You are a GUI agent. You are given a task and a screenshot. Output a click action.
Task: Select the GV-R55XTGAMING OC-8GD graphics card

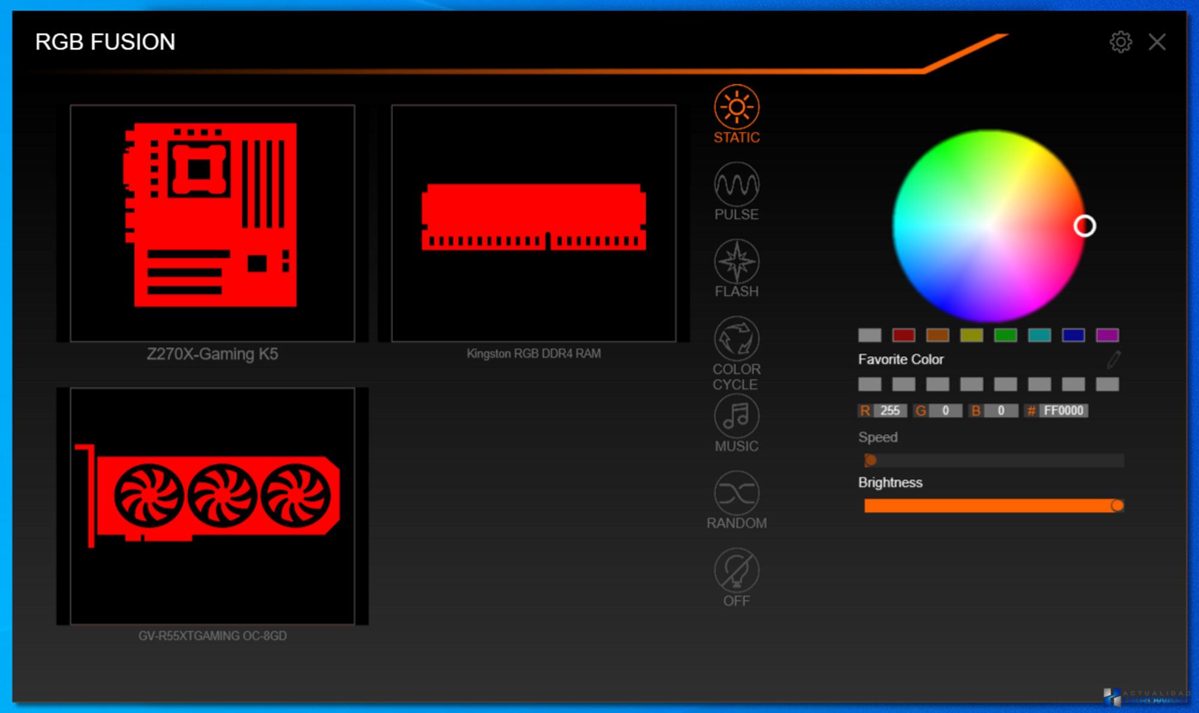[x=212, y=506]
